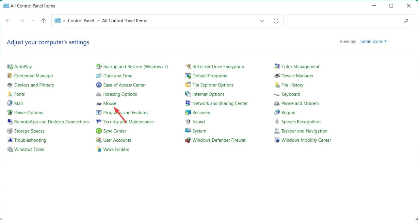The height and width of the screenshot is (220, 418).
Task: Click Control Panel in the breadcrumb path
Action: coord(81,21)
